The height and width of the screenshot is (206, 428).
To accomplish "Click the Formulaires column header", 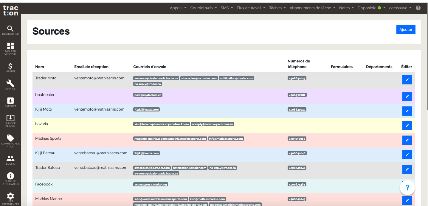I will 342,67.
